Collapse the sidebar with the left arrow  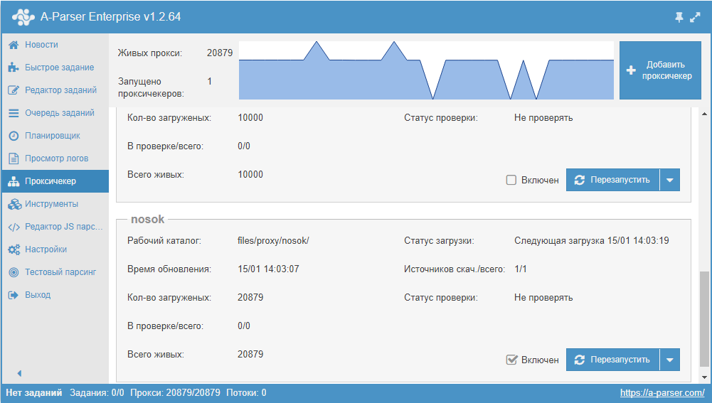click(x=19, y=373)
